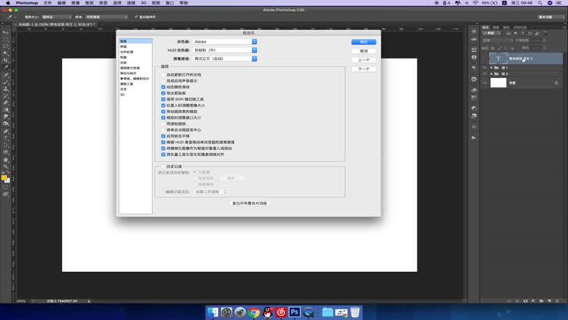Enable 用滚轮缩放 checkbox
568x320 pixels.
coord(163,123)
